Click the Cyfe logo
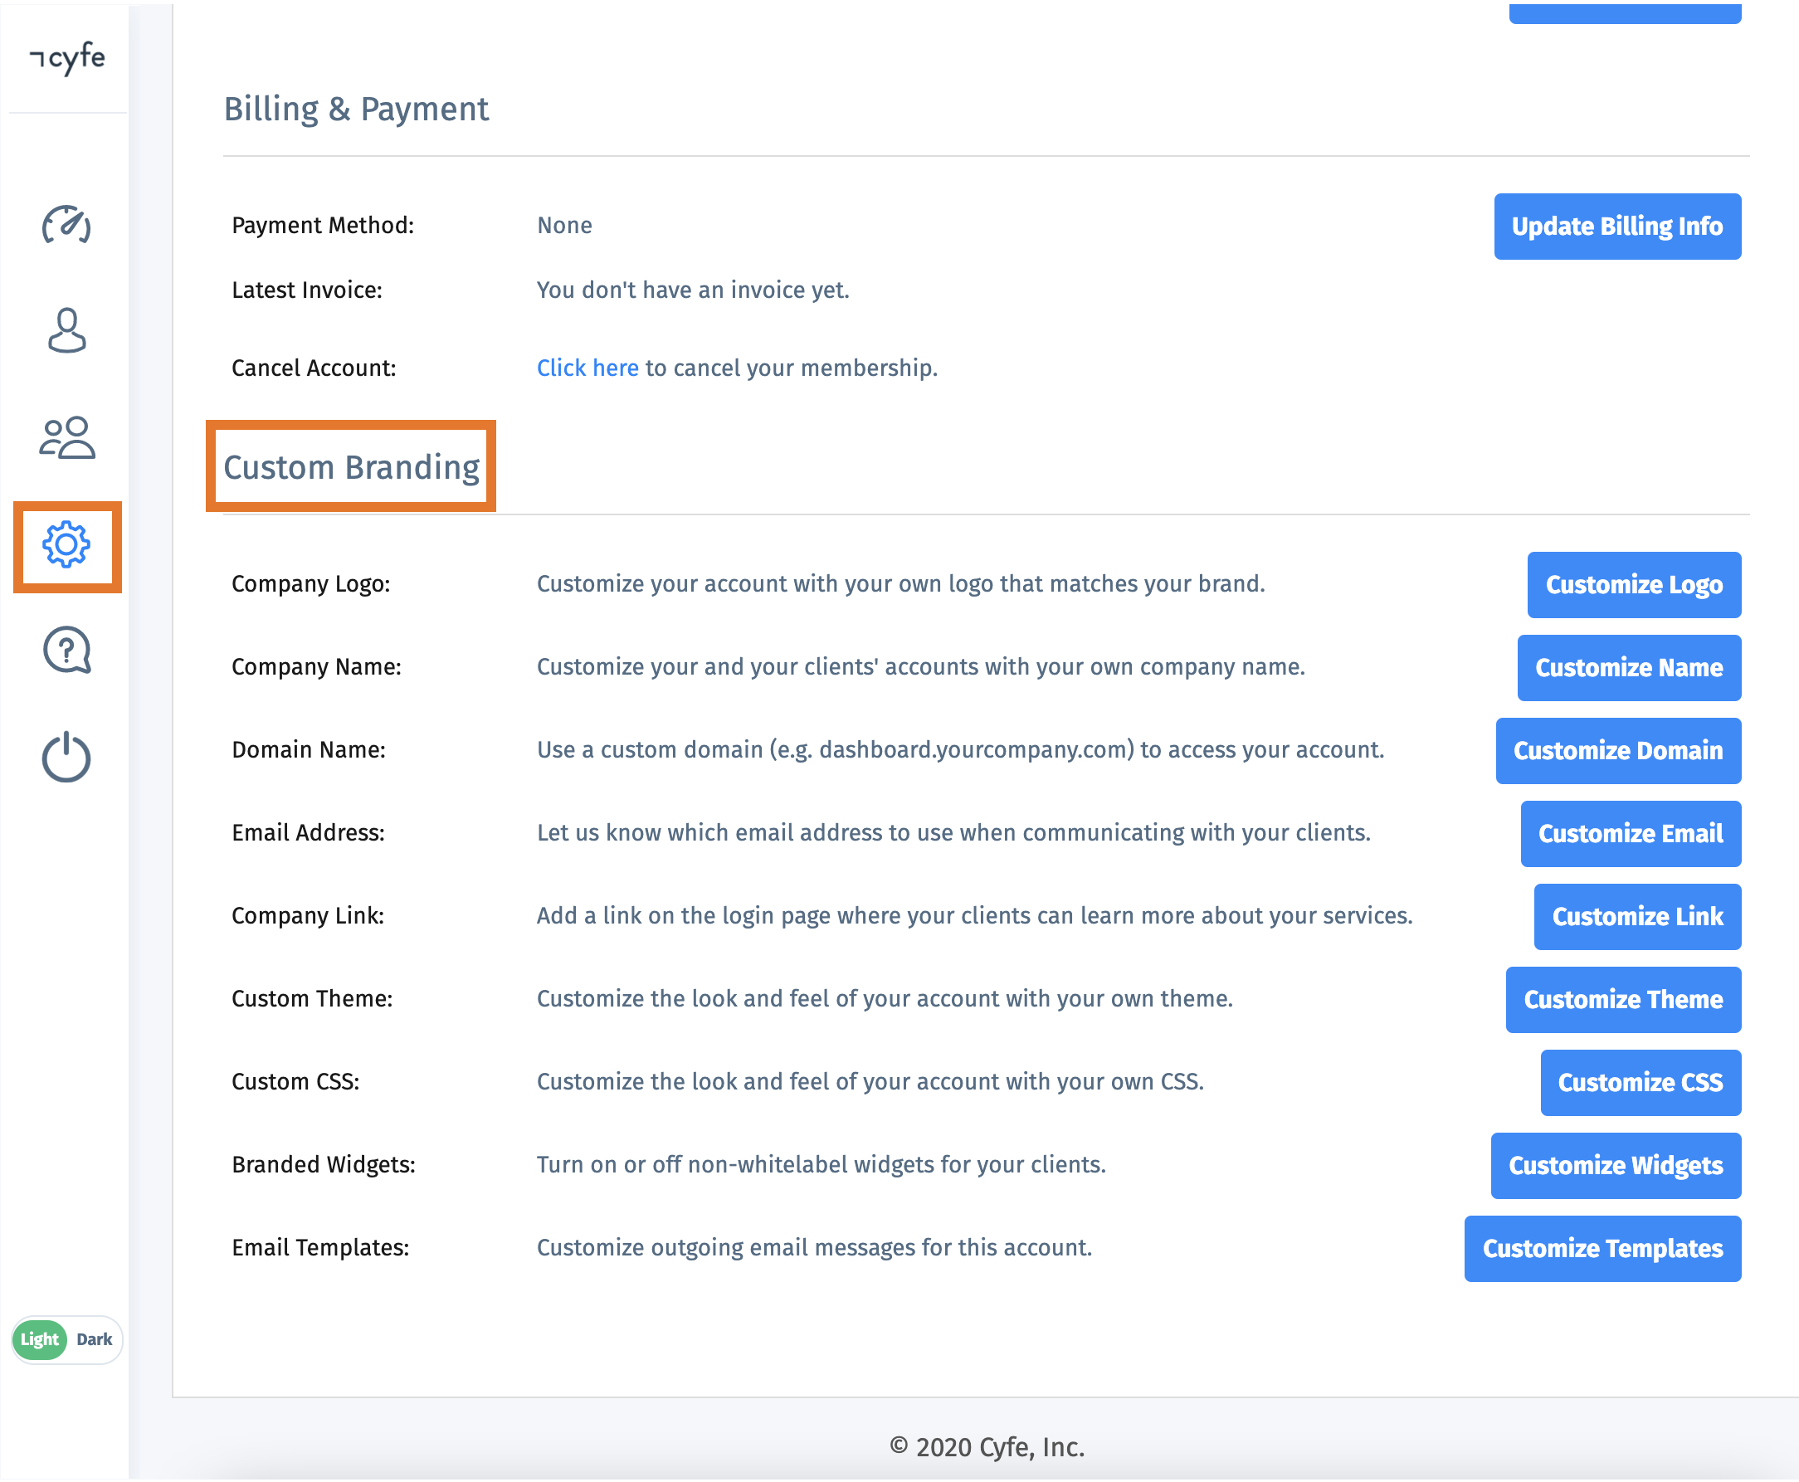Viewport: 1799px width, 1482px height. click(x=67, y=58)
